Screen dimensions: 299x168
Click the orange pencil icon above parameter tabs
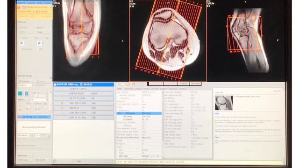134,84
